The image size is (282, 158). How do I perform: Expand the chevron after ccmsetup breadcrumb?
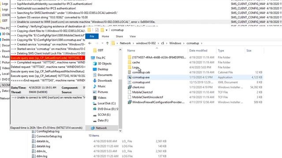click(x=202, y=43)
